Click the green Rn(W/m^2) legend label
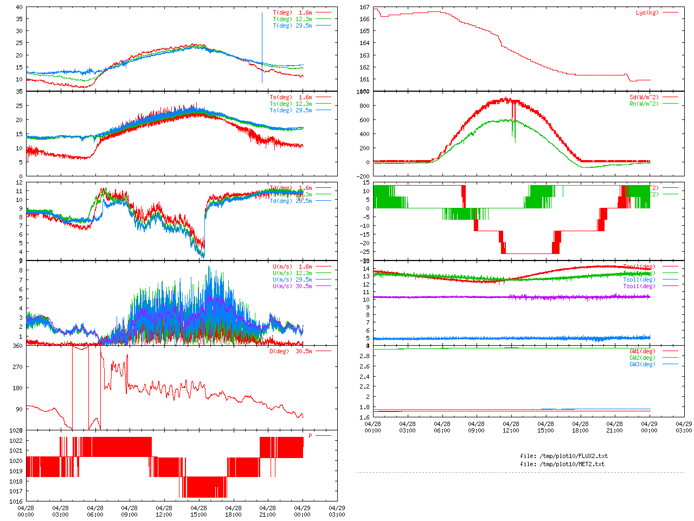The image size is (694, 521). click(644, 104)
